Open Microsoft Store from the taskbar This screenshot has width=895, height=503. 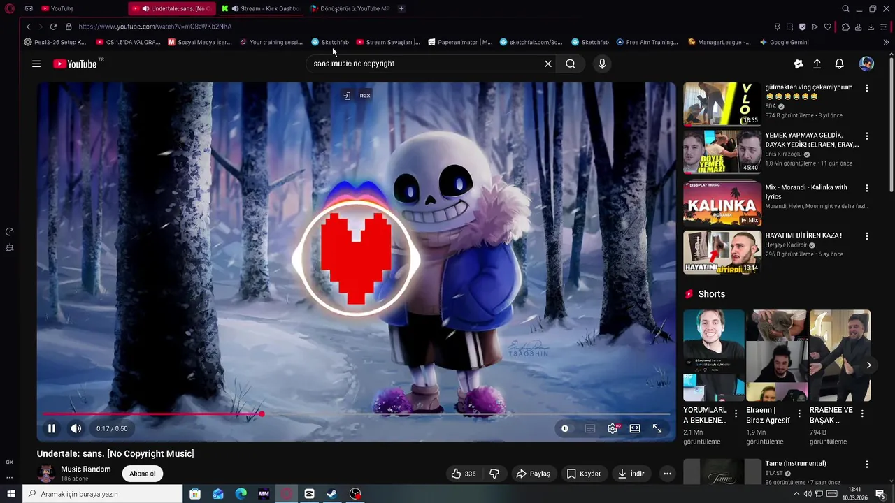click(x=195, y=494)
